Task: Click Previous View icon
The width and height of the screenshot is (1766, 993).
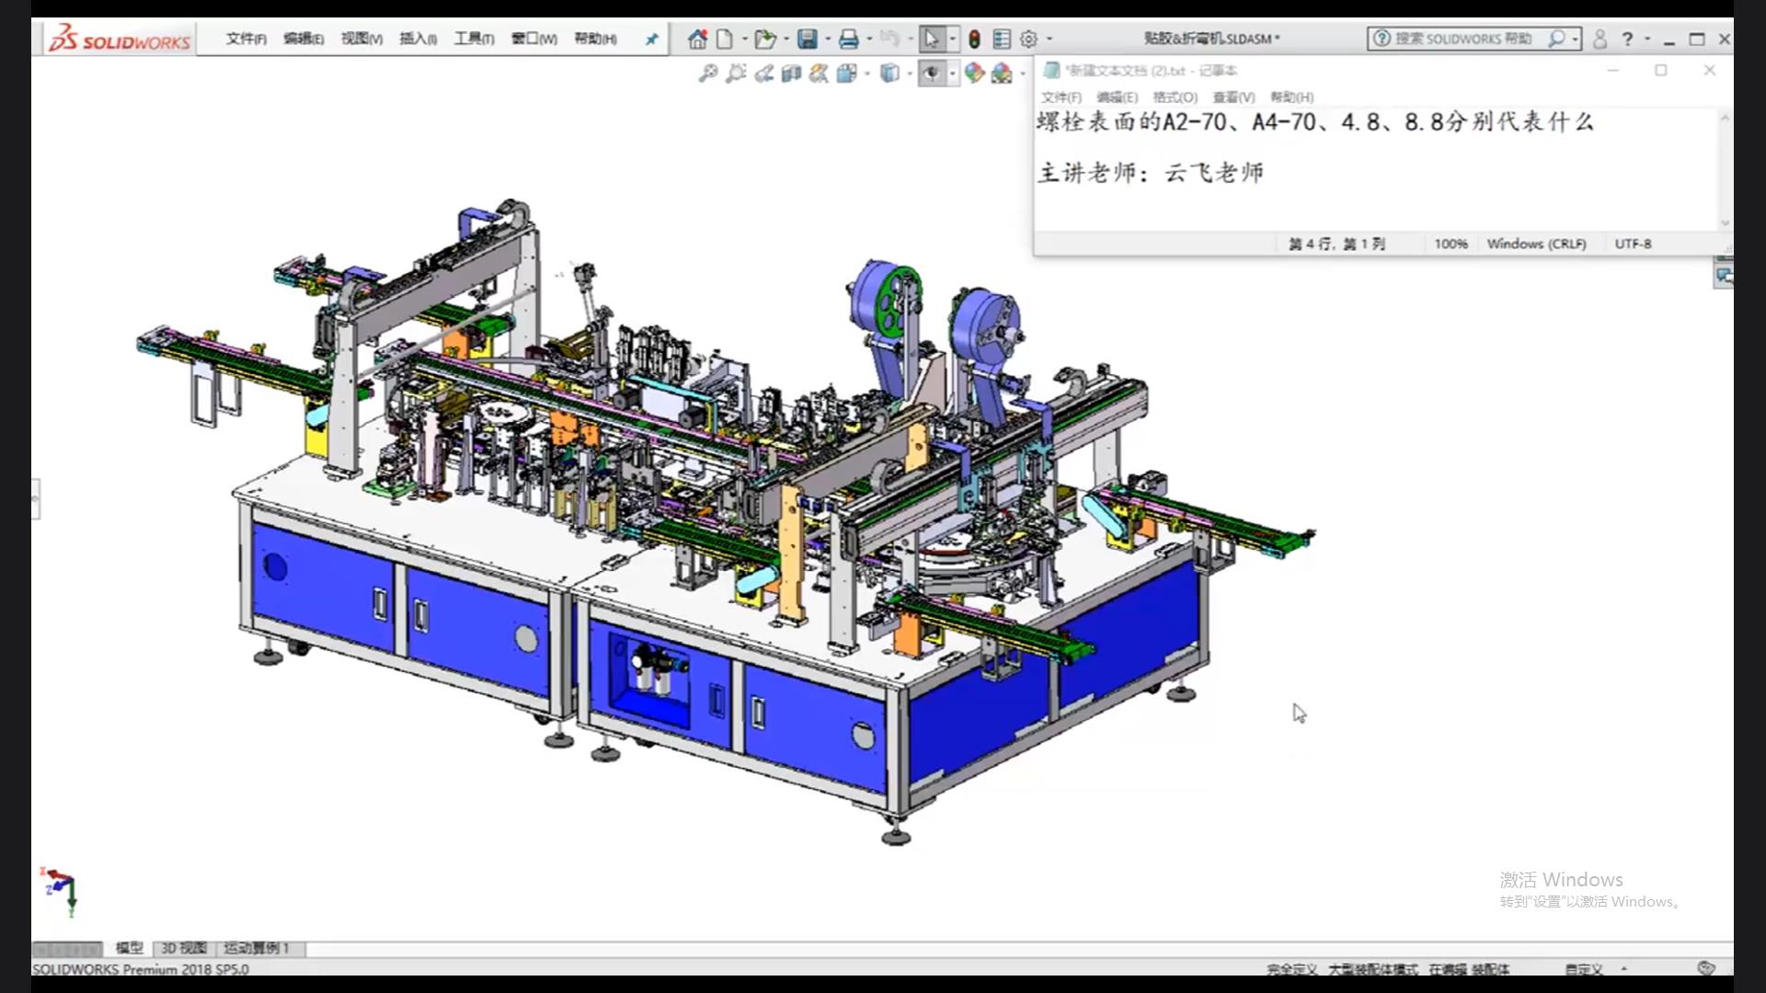Action: click(x=763, y=74)
